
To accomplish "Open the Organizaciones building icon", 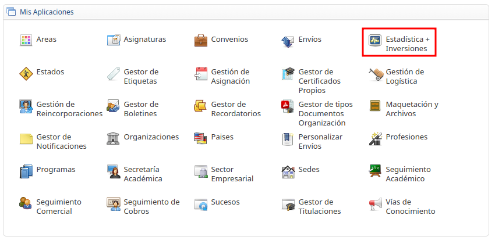I will (x=113, y=138).
